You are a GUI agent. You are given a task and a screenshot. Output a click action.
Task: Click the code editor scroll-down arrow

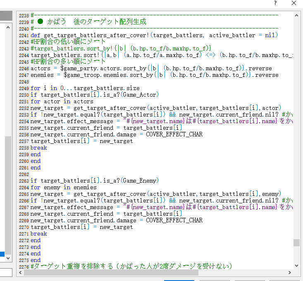click(296, 266)
